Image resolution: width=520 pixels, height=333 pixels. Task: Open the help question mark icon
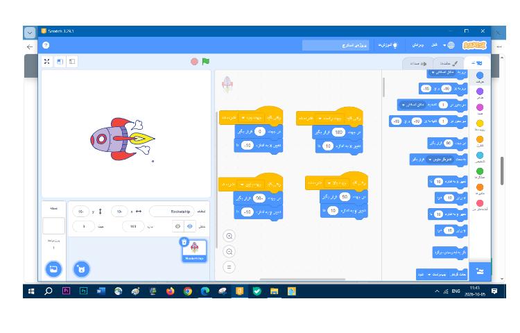click(46, 45)
